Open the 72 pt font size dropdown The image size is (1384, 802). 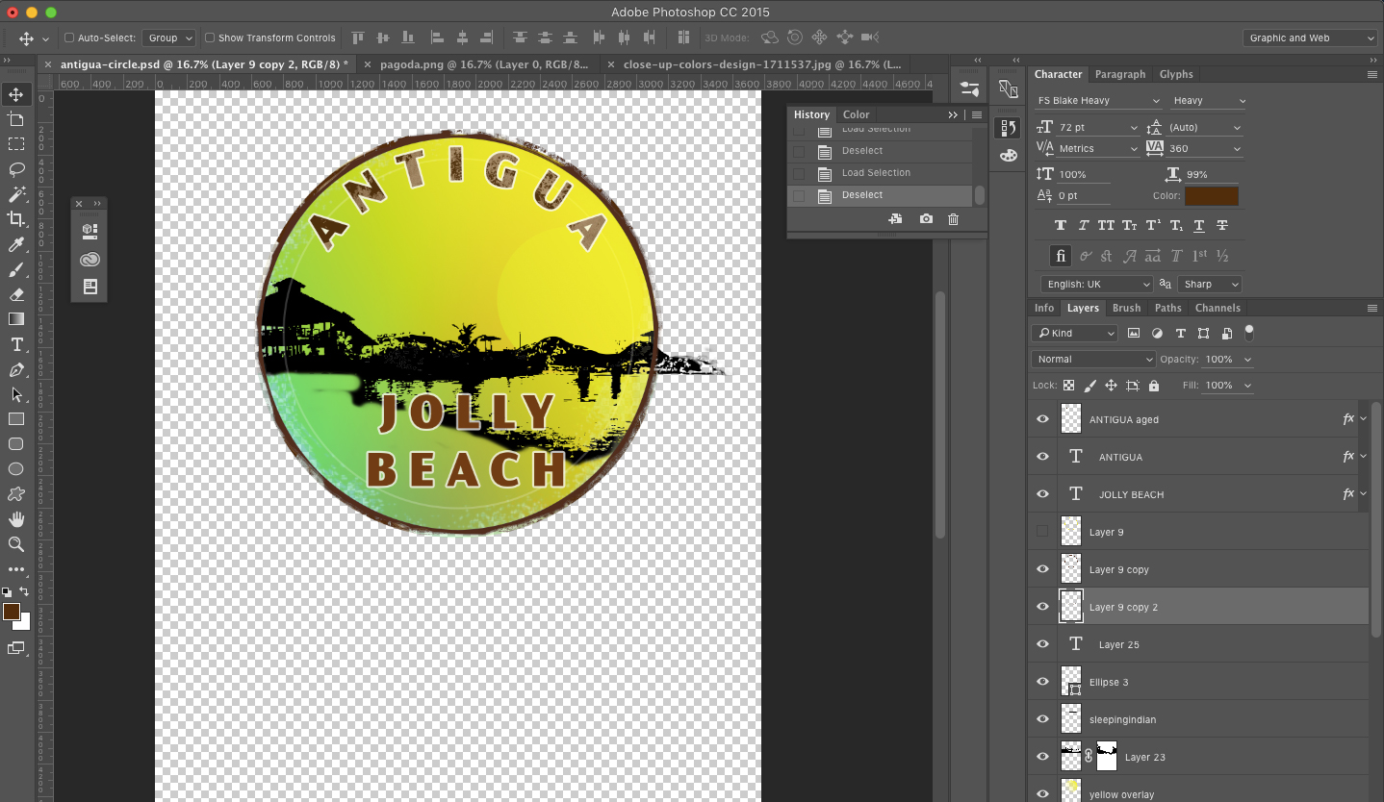1098,128
